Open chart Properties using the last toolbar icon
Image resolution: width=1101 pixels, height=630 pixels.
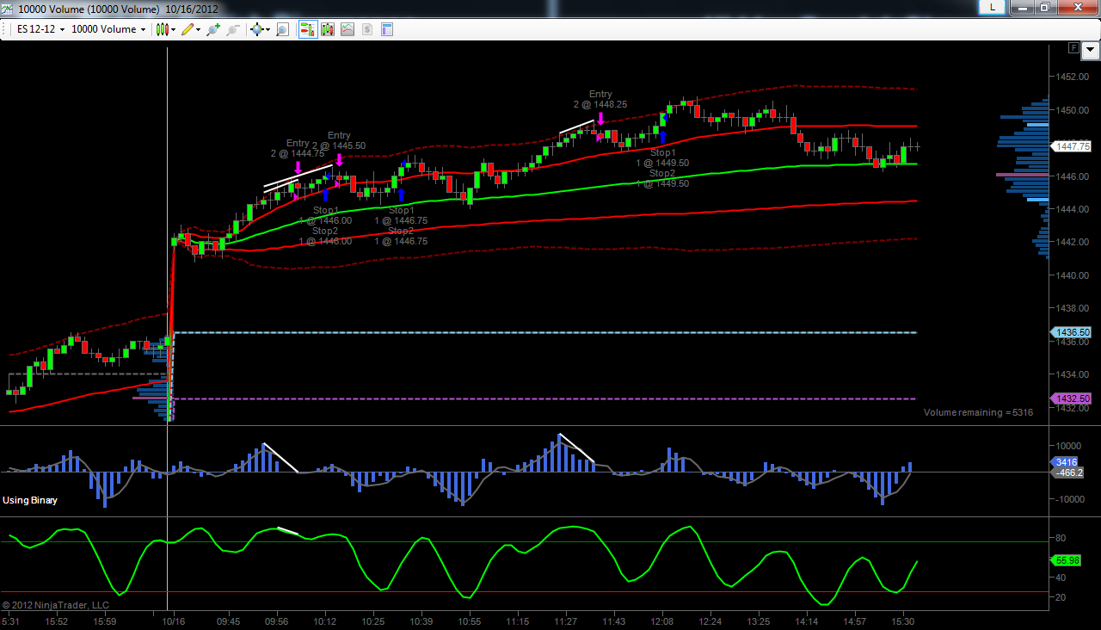(x=387, y=29)
